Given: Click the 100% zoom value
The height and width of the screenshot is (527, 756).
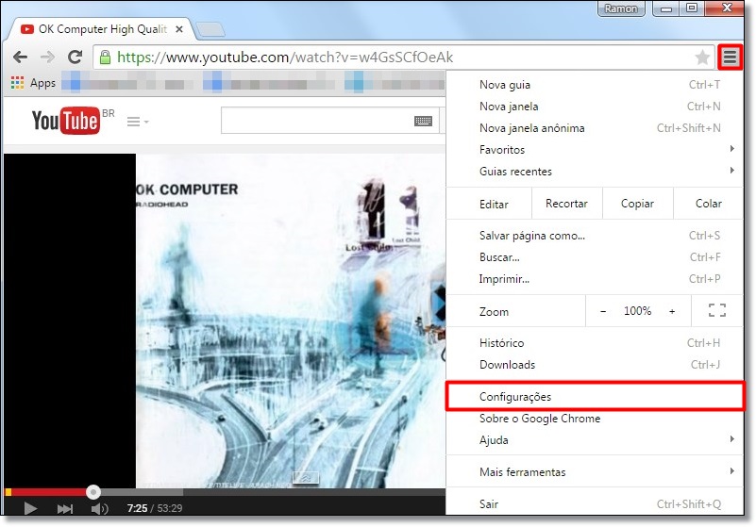Looking at the screenshot, I should pos(637,311).
